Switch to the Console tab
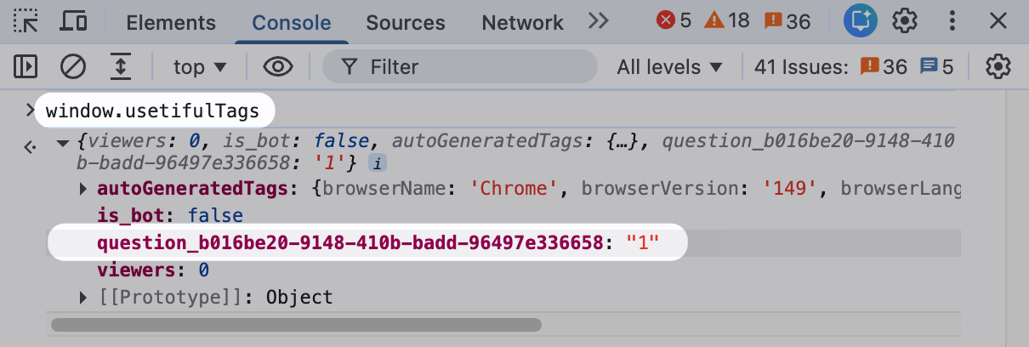This screenshot has height=347, width=1029. (x=292, y=22)
